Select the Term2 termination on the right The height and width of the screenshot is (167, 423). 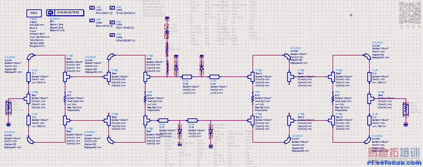coord(406,109)
